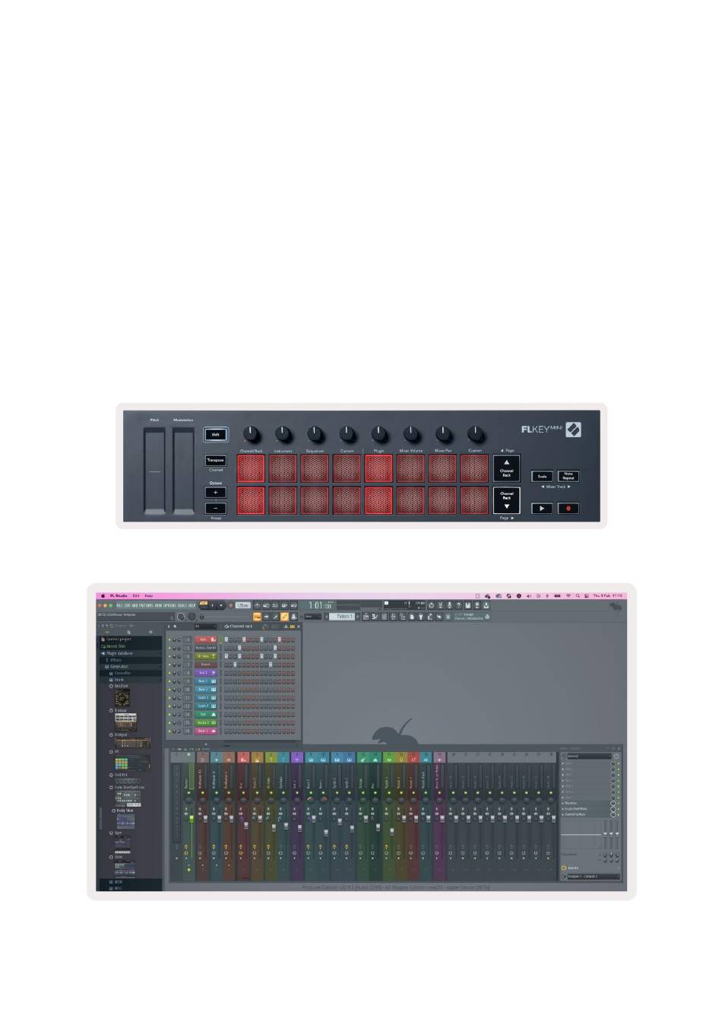The height and width of the screenshot is (1028, 722).
Task: Click the Pitch touch strip
Action: [154, 471]
